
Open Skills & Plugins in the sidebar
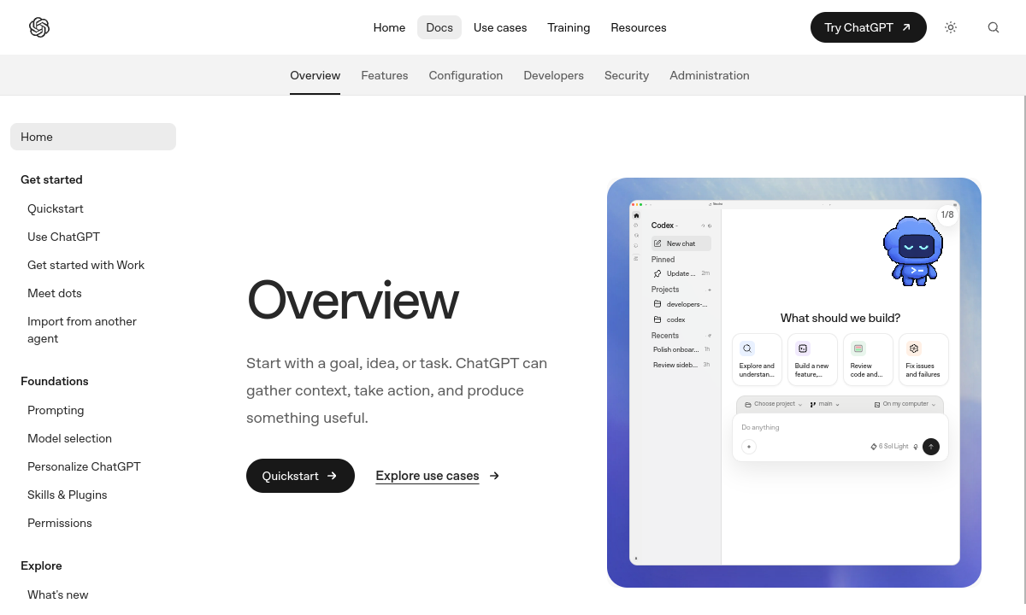(67, 495)
